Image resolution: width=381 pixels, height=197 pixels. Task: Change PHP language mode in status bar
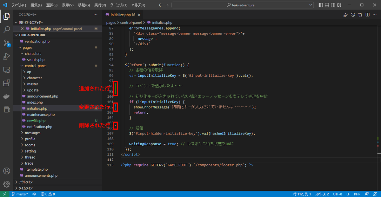357,194
